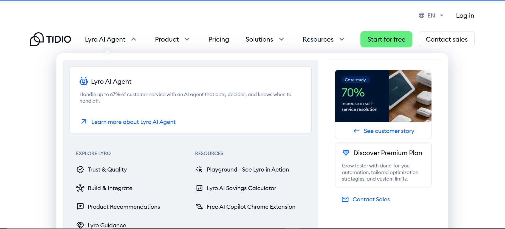
Task: Click the Handle up to 67% description
Action: (x=185, y=98)
